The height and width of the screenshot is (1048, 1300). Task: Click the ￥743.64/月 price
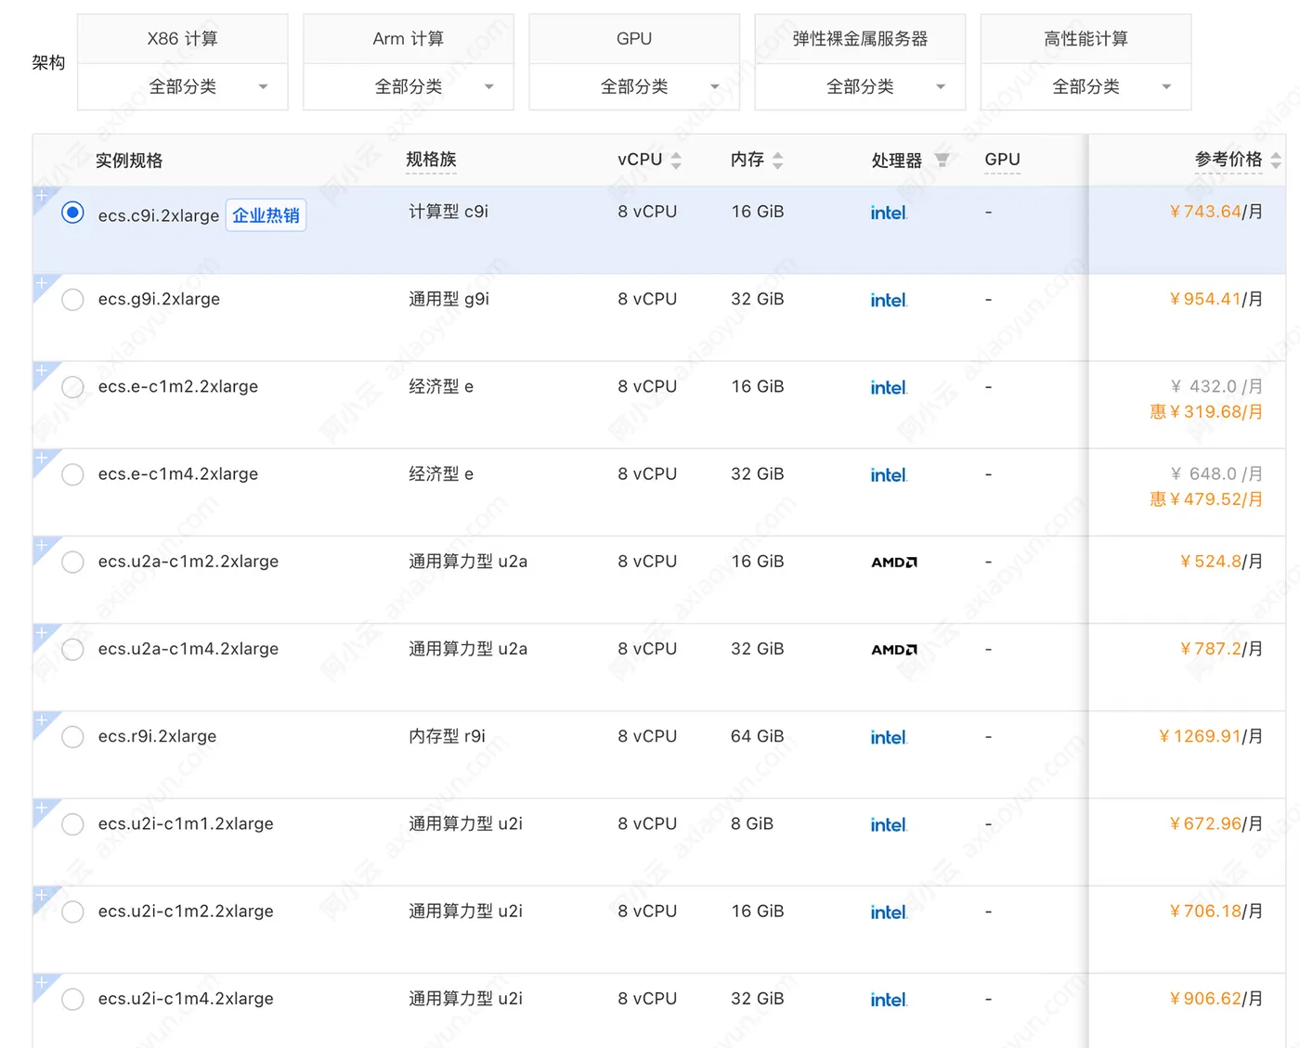(1215, 212)
